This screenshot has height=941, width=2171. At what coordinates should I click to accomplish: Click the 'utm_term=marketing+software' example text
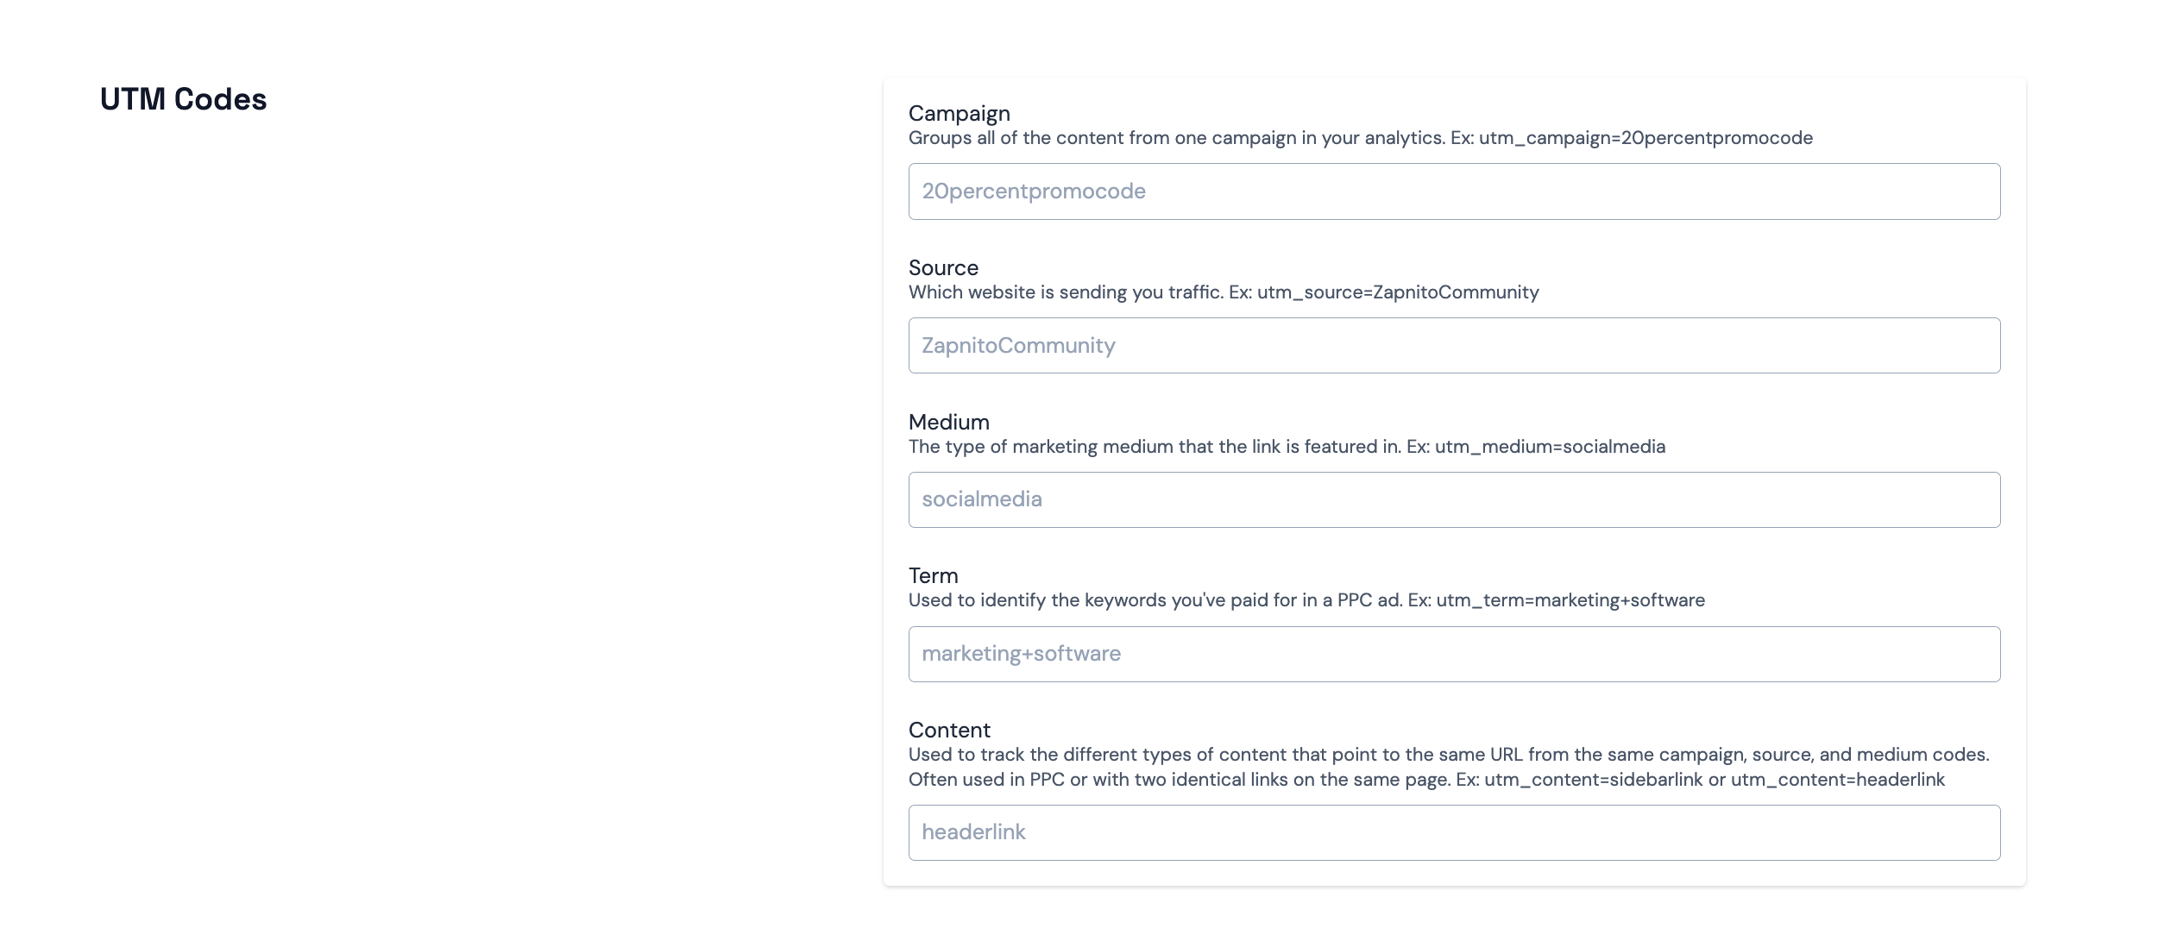[1570, 600]
